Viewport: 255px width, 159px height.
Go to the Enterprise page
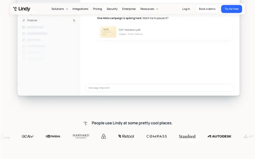129,9
